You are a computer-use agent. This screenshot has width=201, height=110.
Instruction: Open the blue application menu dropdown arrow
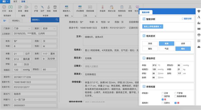pos(7,1)
